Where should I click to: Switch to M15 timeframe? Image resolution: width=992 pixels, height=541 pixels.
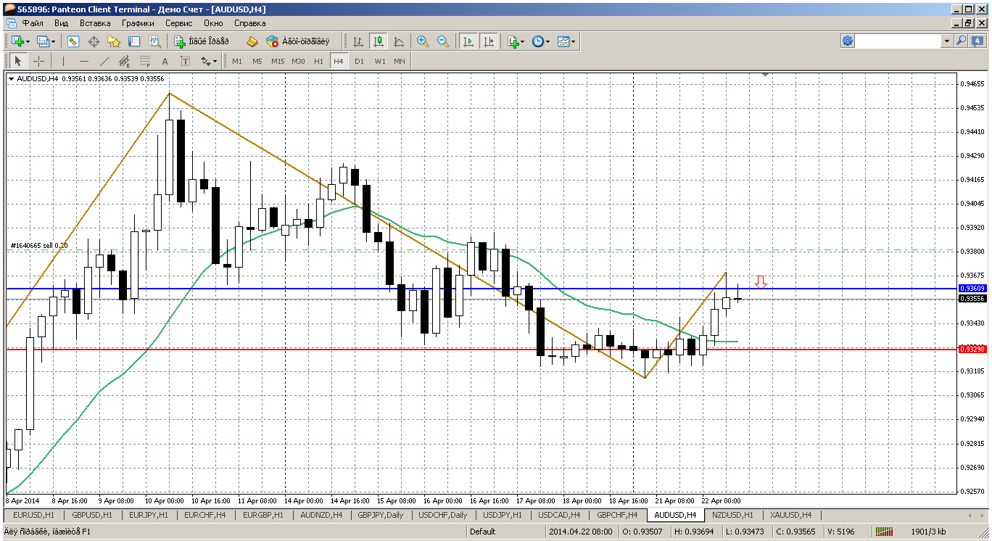[x=278, y=61]
